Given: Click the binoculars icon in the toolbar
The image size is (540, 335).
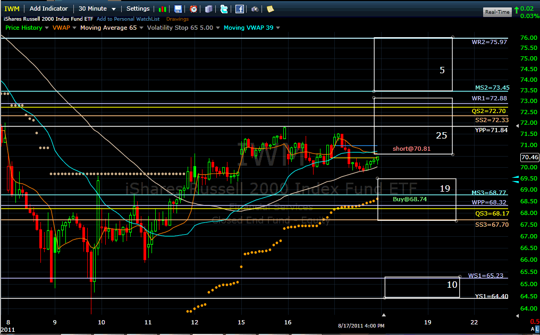Looking at the screenshot, I should [255, 9].
